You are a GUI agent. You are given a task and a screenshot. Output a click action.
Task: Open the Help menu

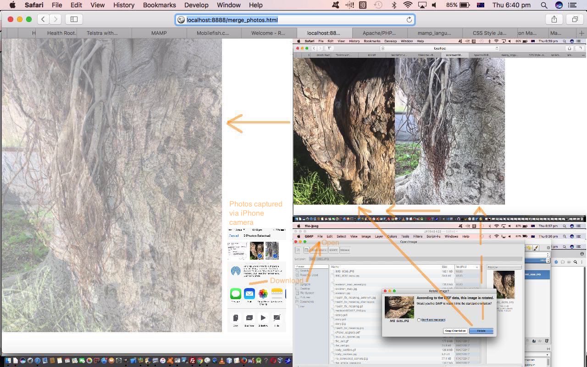click(256, 5)
